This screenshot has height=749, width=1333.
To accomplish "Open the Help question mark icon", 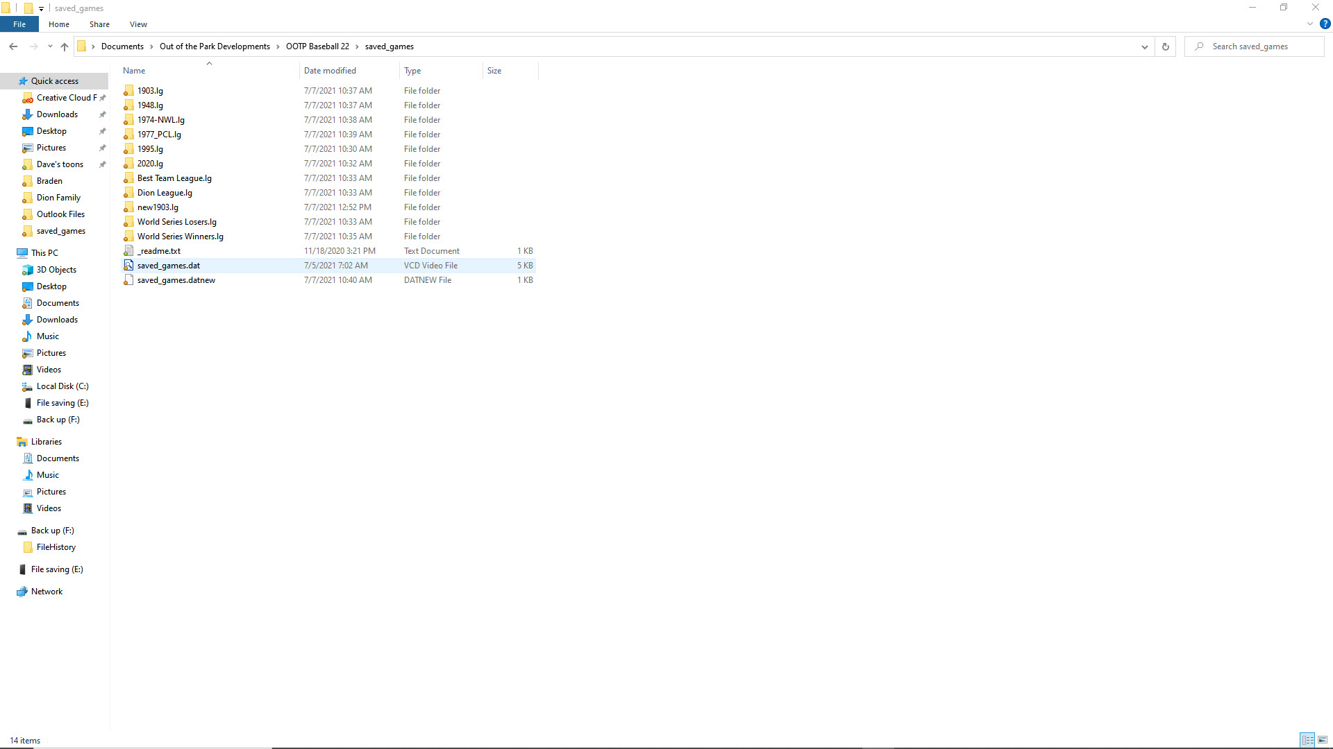I will 1325,24.
